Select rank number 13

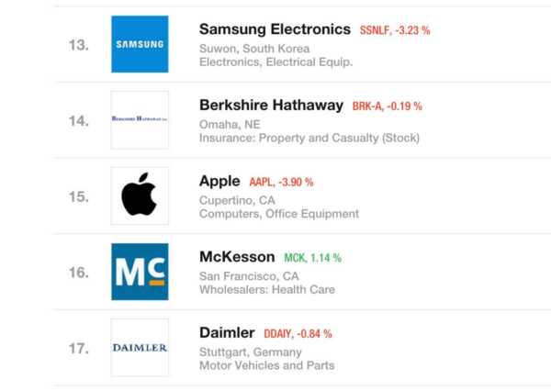(78, 44)
